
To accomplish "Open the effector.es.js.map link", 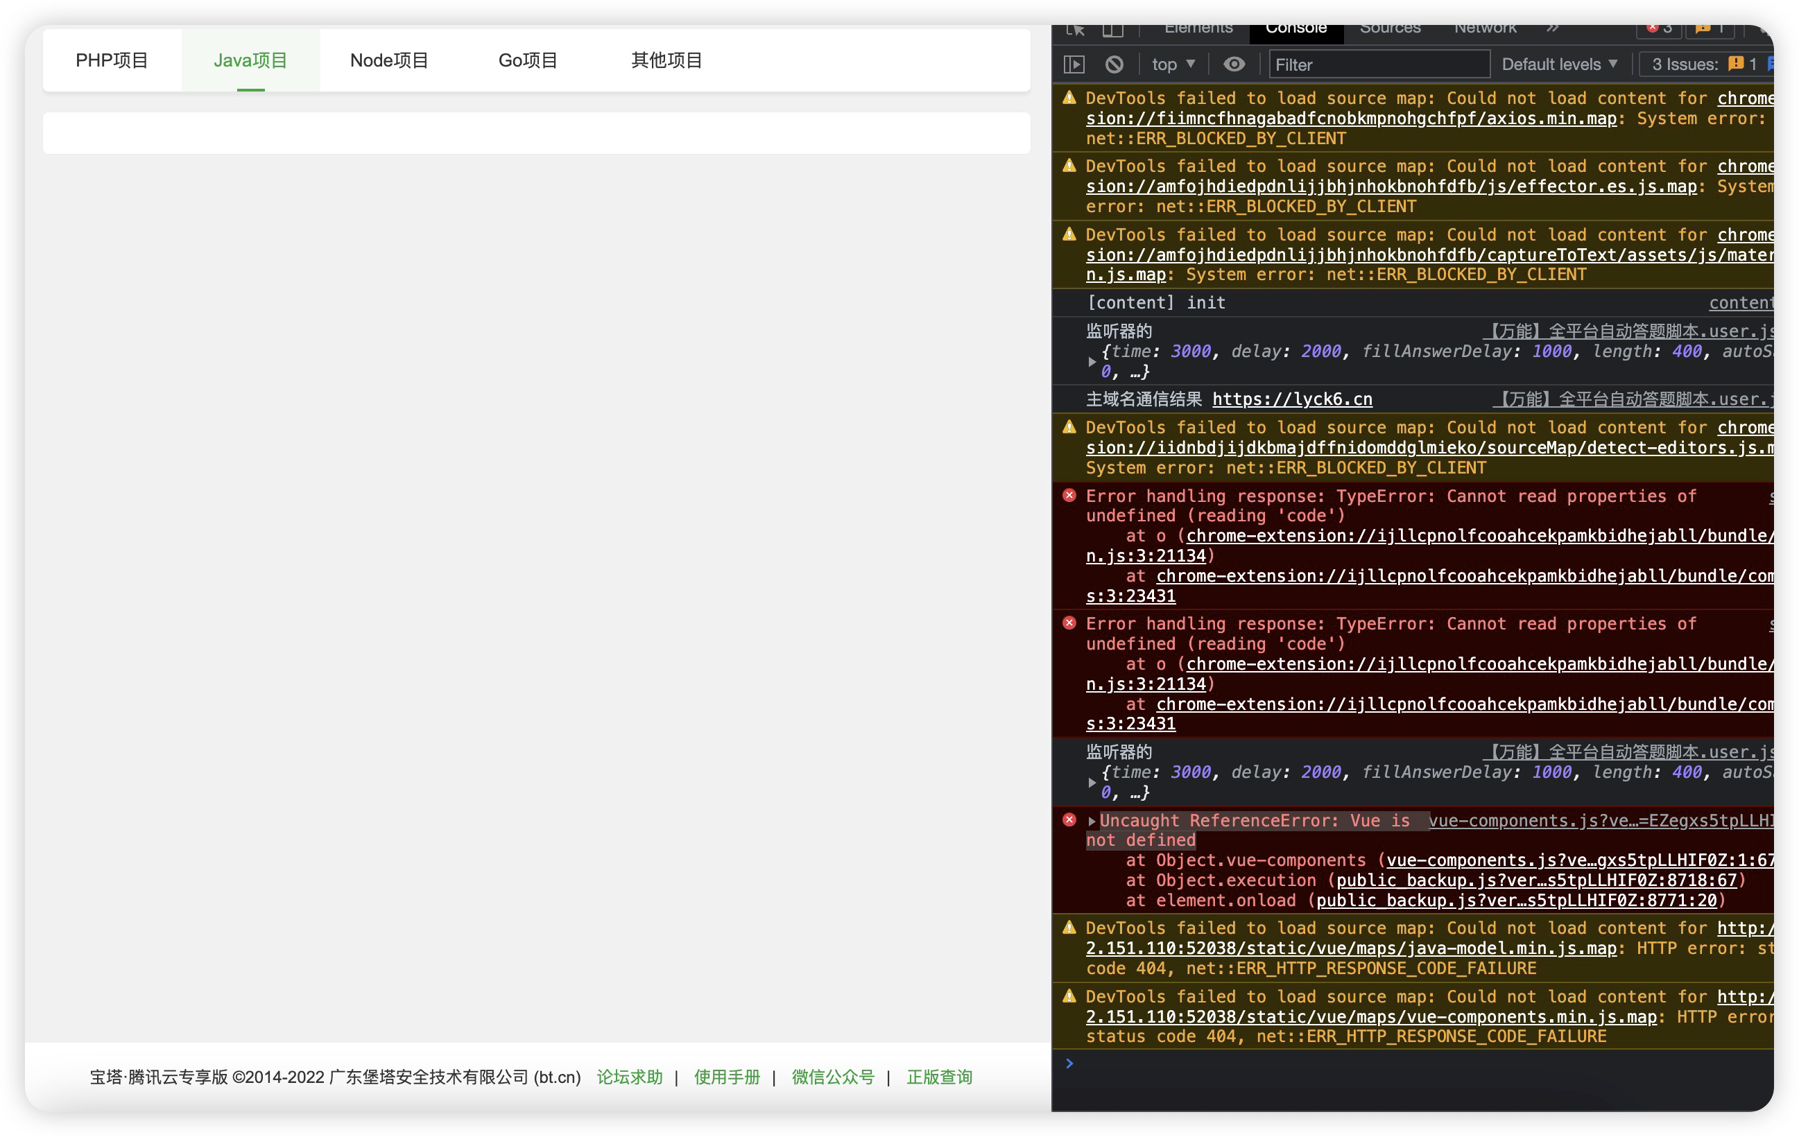I will click(x=1391, y=186).
